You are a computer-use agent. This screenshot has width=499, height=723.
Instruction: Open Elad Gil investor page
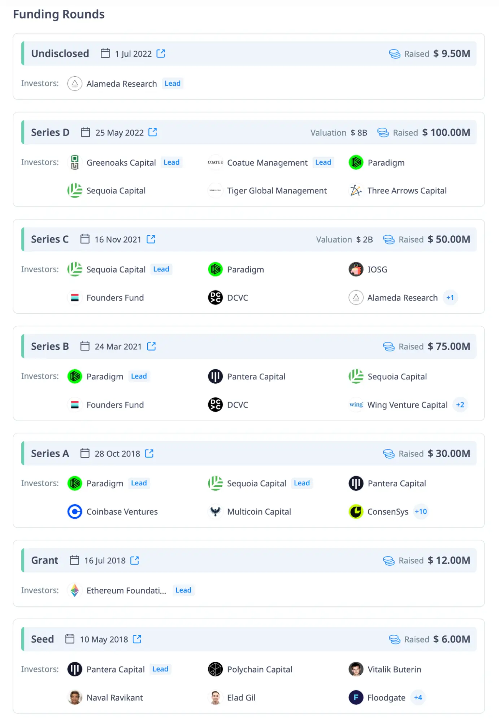[x=241, y=698]
